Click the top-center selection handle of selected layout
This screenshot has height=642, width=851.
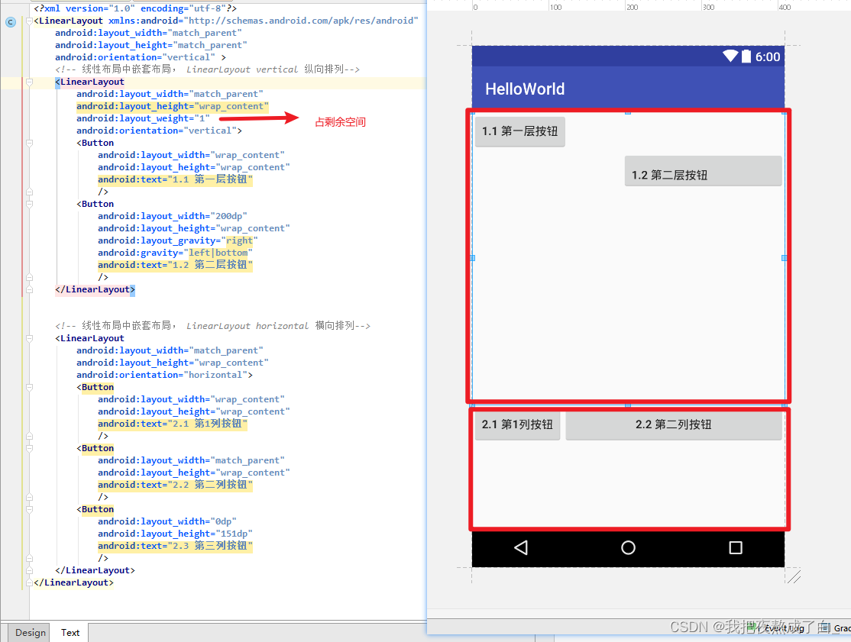click(628, 112)
